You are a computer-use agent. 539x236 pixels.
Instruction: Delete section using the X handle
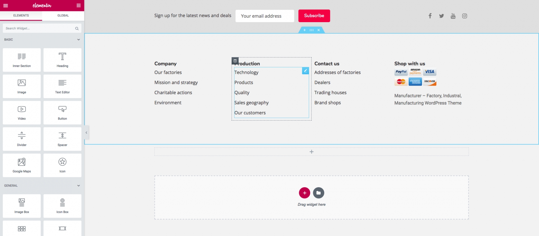(x=319, y=30)
